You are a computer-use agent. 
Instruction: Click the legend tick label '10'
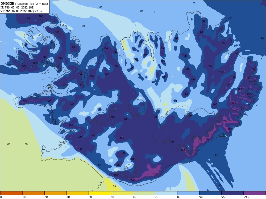pos(24,197)
